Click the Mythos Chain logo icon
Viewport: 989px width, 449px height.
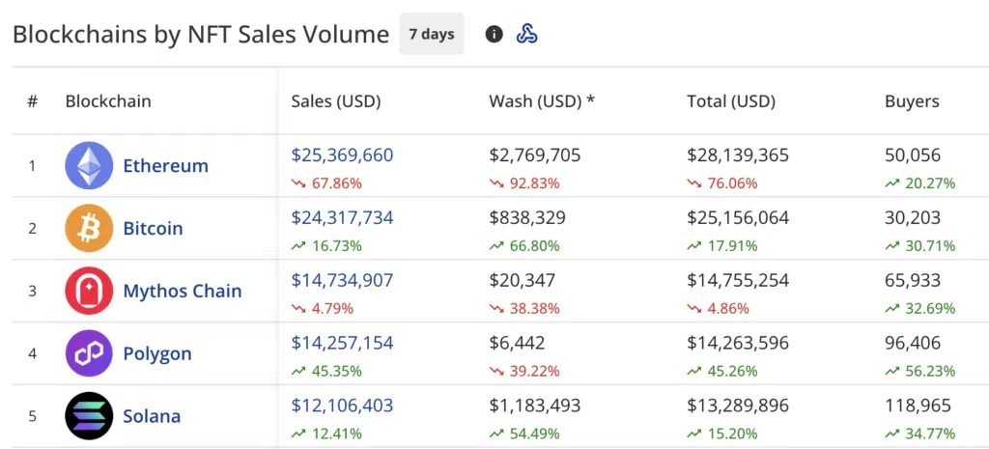[x=89, y=291]
